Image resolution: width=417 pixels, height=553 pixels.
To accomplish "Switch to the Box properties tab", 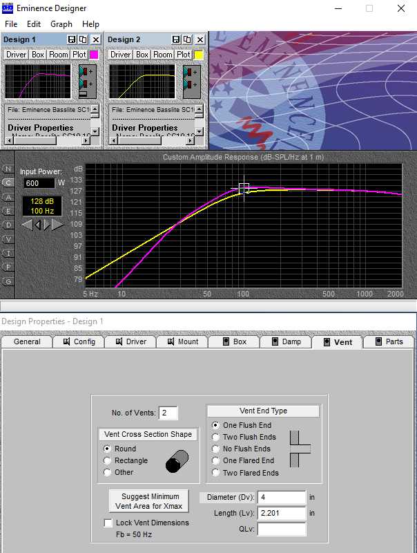I will coord(234,341).
